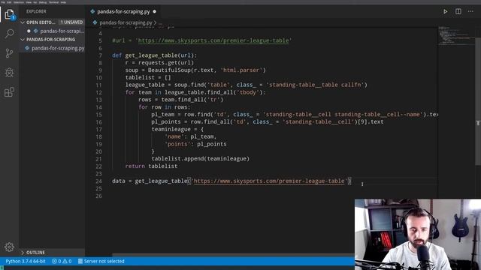Split the editor with split icon

point(458,12)
